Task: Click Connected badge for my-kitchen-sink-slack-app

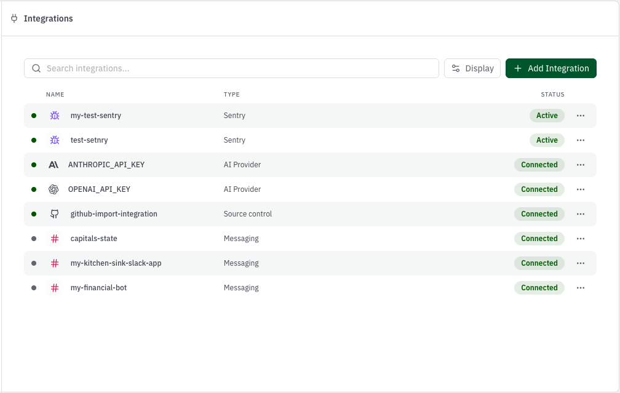Action: (539, 263)
